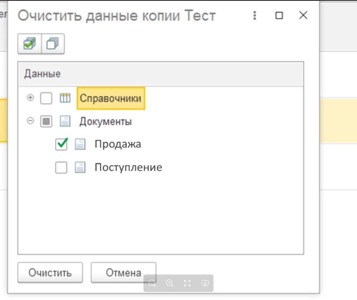
Task: Open the three-dot more options menu
Action: pyautogui.click(x=255, y=15)
